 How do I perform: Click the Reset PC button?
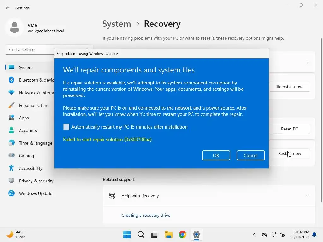point(289,129)
